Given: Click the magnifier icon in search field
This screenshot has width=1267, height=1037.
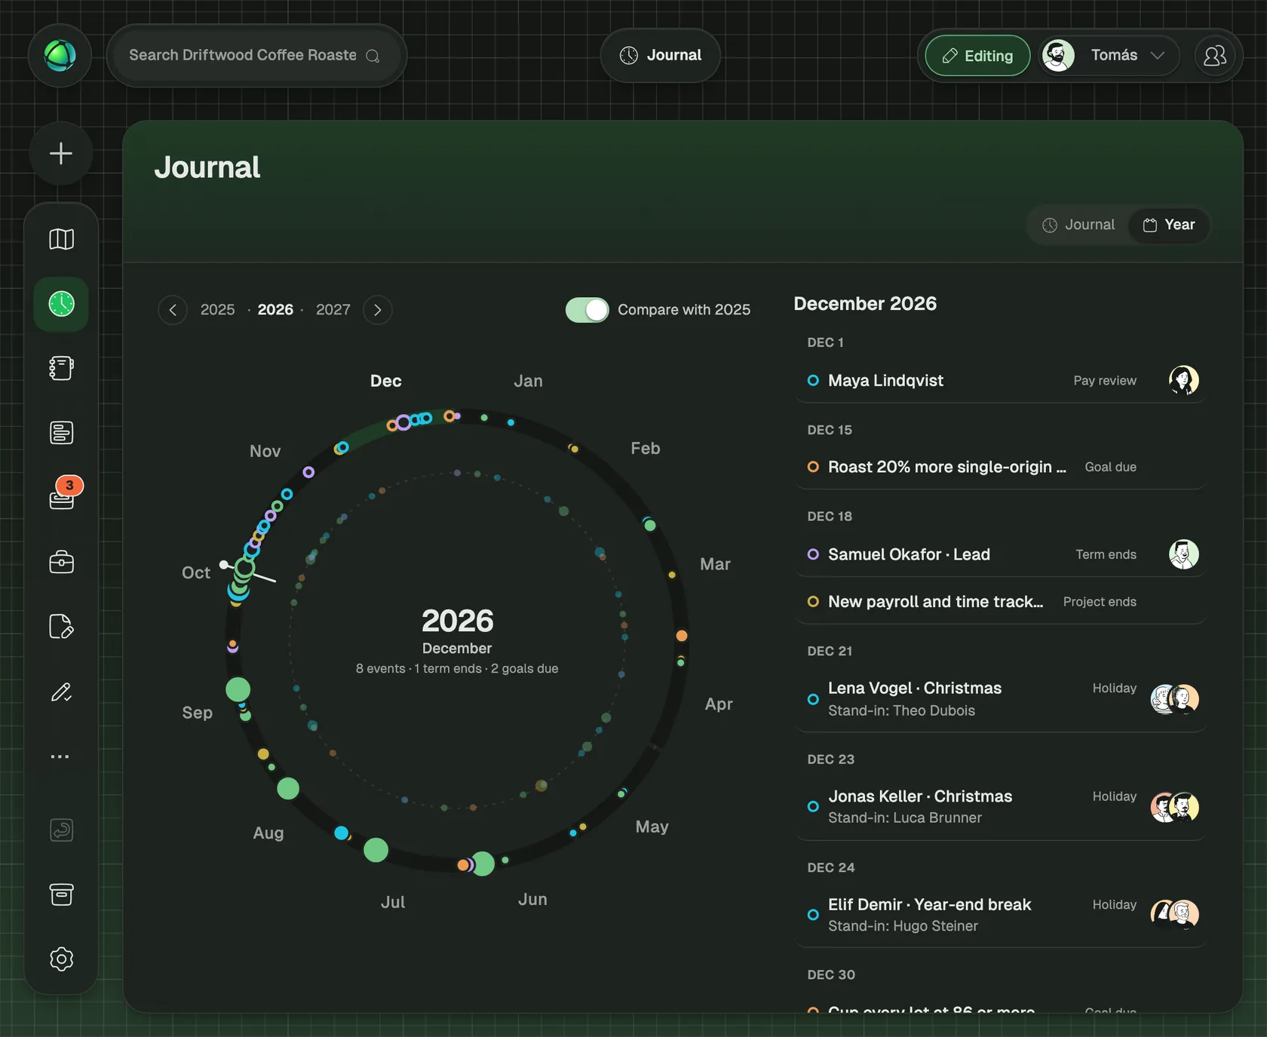Looking at the screenshot, I should [373, 56].
